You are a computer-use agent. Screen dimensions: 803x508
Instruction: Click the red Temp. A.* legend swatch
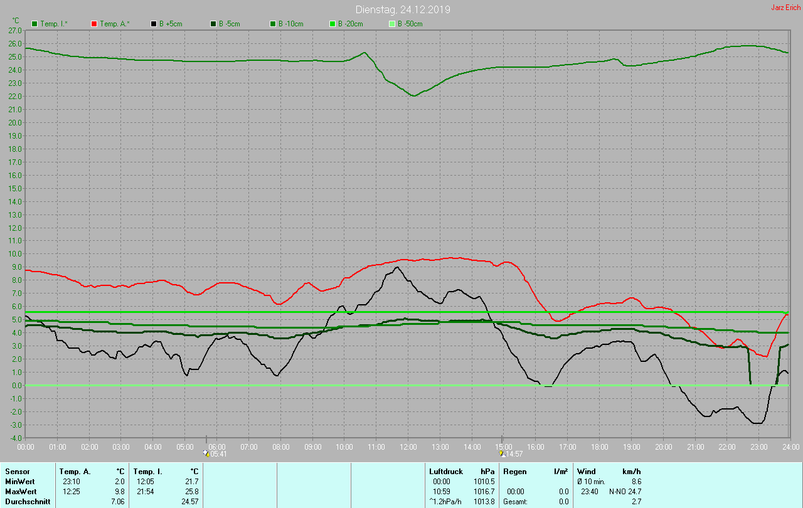pos(94,24)
